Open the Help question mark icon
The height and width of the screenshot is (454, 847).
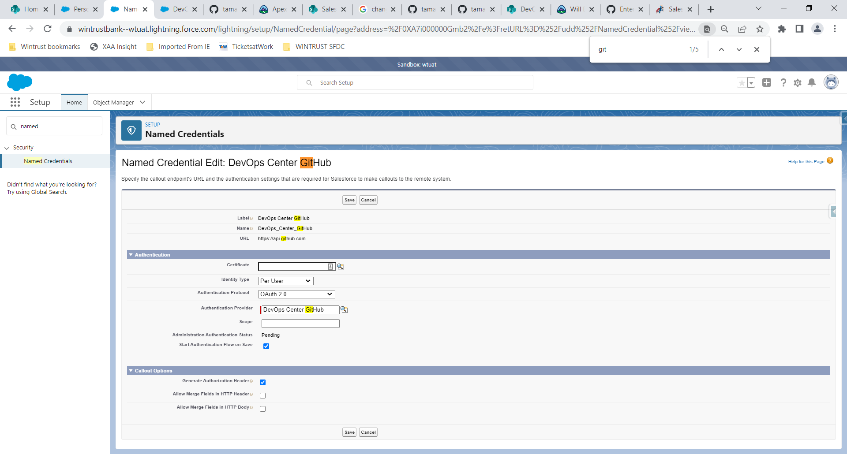point(783,83)
